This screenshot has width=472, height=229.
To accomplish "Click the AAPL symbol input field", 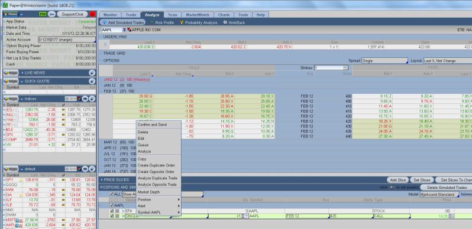I will click(111, 30).
